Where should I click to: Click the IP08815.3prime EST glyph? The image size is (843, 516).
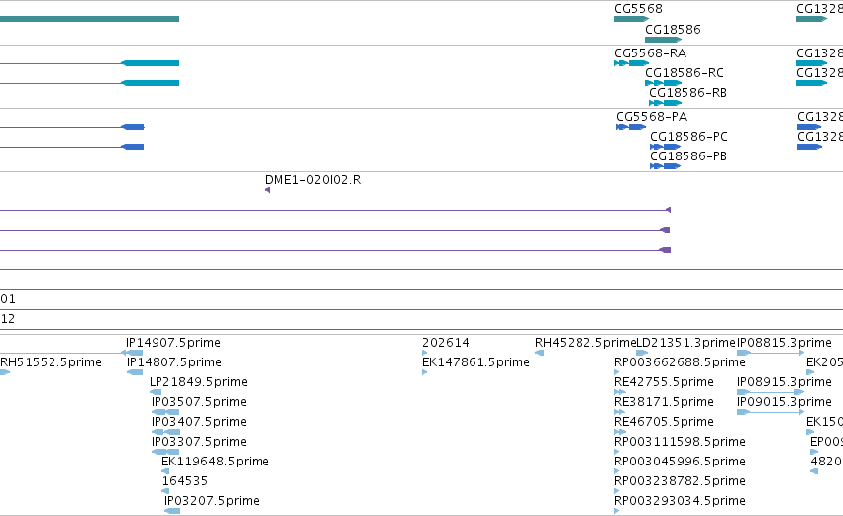click(x=771, y=353)
